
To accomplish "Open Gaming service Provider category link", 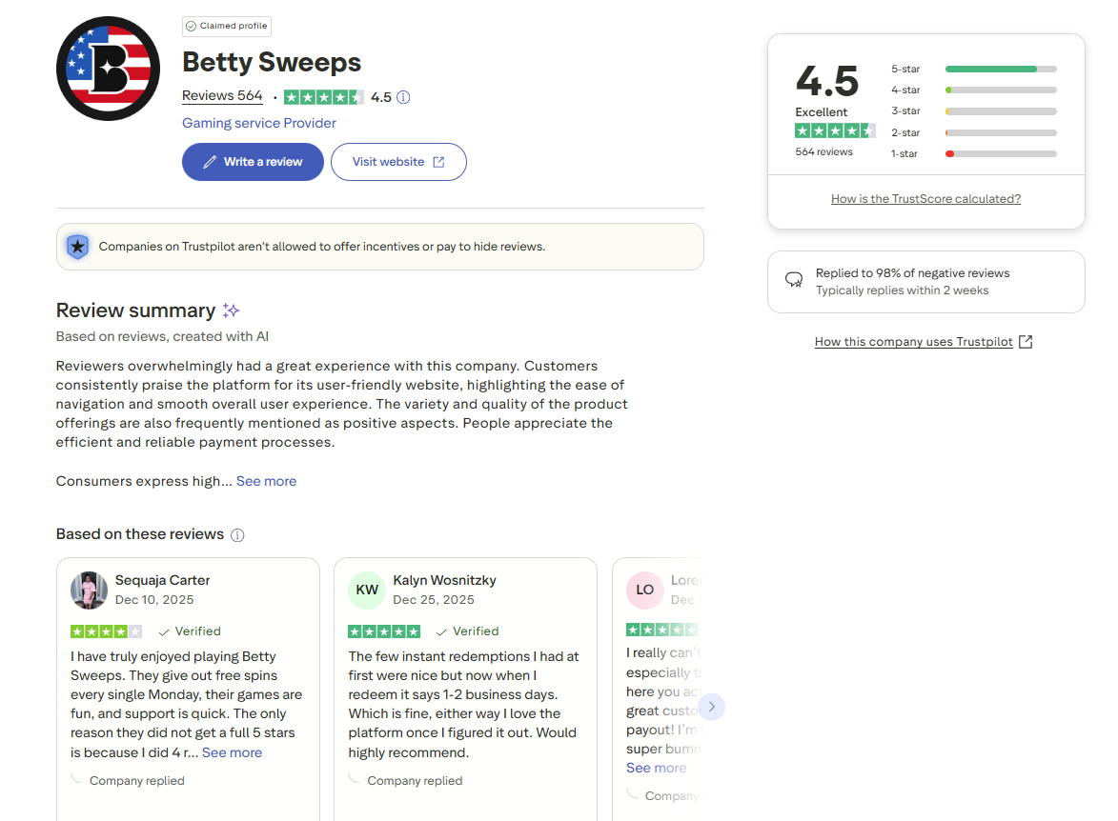I will coord(259,123).
